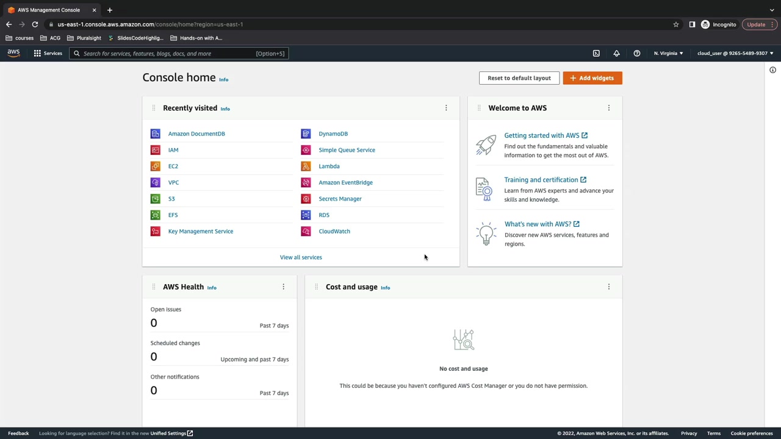Screen dimensions: 781x439
Task: Open Training and certification link
Action: pyautogui.click(x=545, y=180)
